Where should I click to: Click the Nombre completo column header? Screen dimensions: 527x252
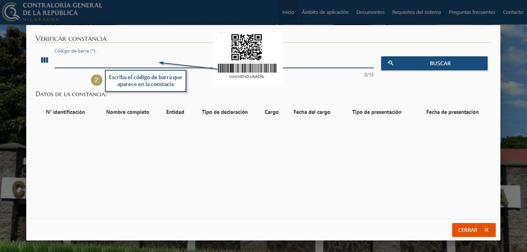point(127,112)
